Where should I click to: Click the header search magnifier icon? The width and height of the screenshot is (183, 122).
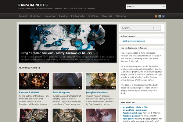(x=164, y=7)
